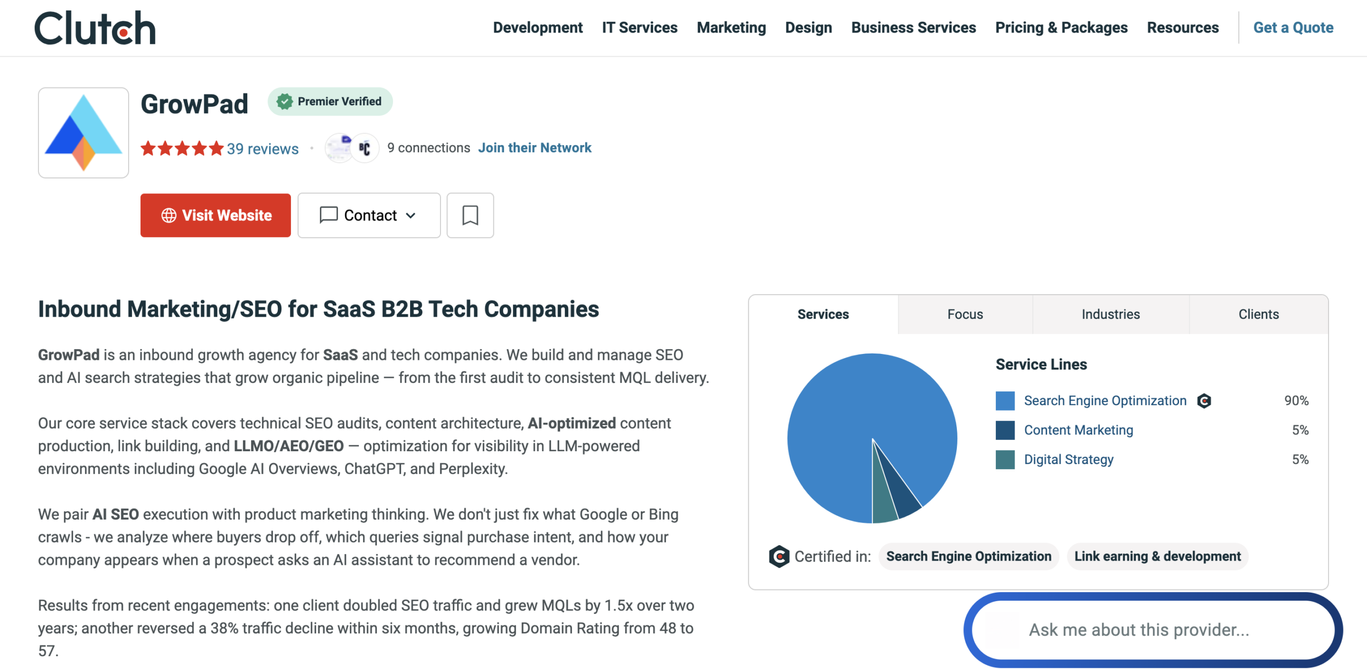Switch to the Focus tab
1367x669 pixels.
point(965,314)
